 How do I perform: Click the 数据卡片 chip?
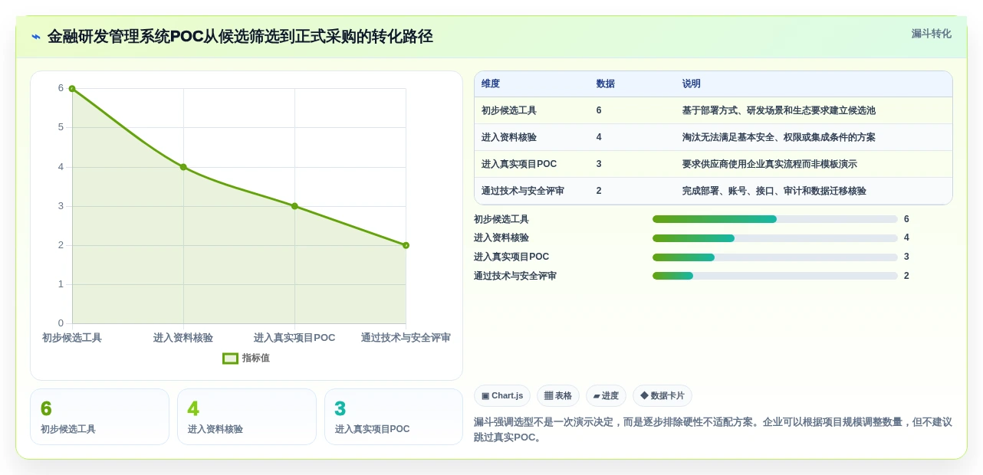coord(662,396)
